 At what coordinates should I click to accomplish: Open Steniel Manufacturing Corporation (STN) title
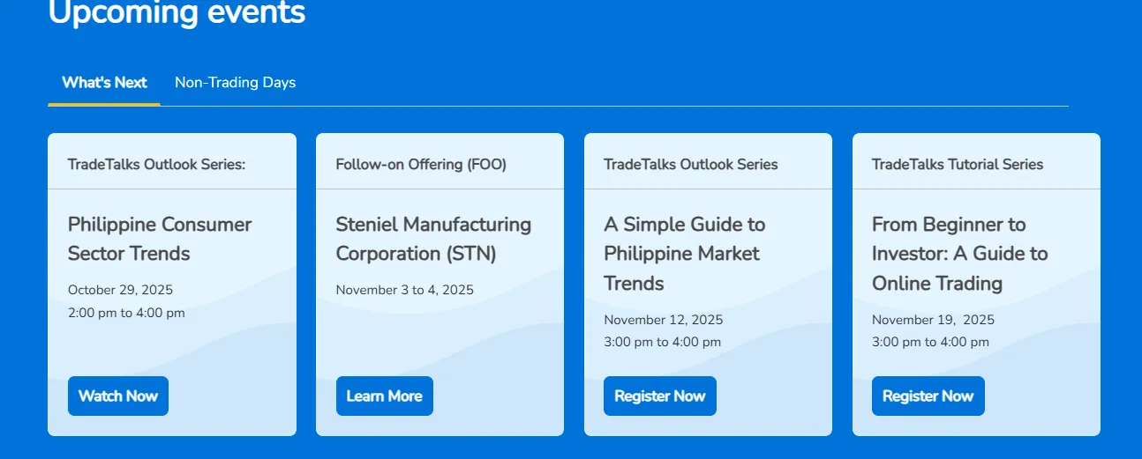pos(433,239)
